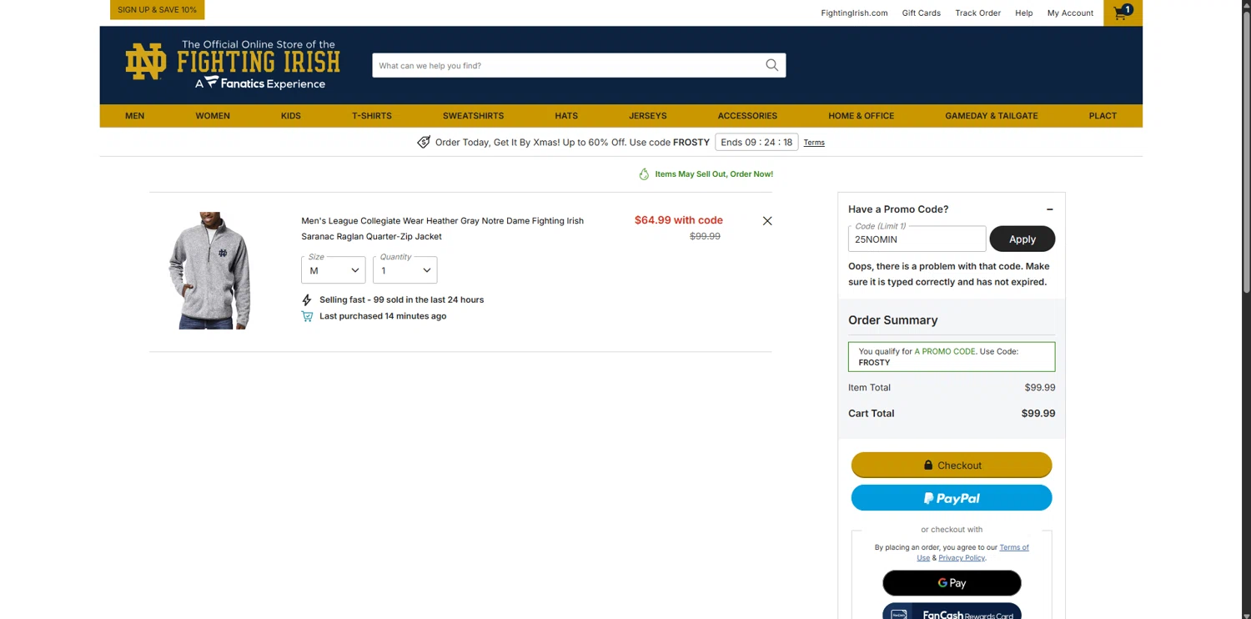1251x619 pixels.
Task: Click the strikethrough $99.99 original price
Action: pos(705,236)
